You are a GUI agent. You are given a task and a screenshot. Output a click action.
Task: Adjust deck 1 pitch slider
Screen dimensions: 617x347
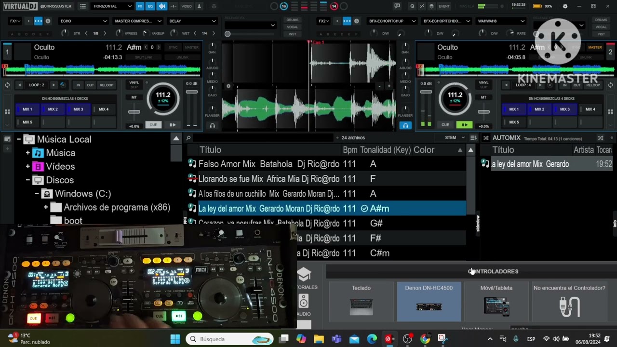click(x=134, y=112)
